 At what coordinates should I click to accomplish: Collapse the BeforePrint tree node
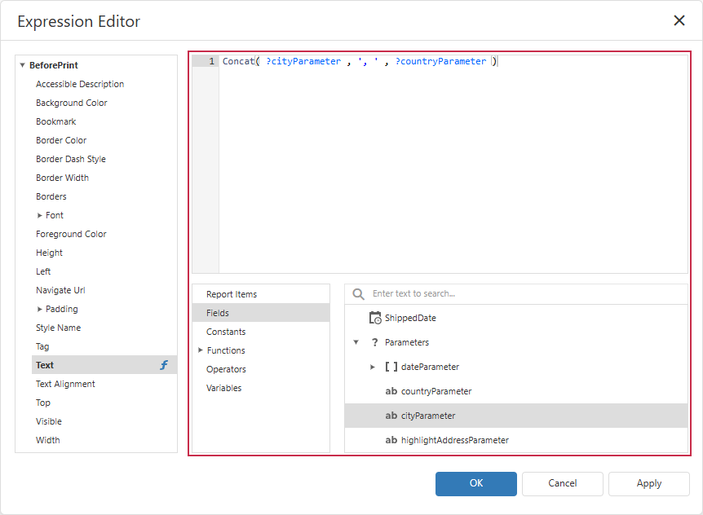click(22, 65)
